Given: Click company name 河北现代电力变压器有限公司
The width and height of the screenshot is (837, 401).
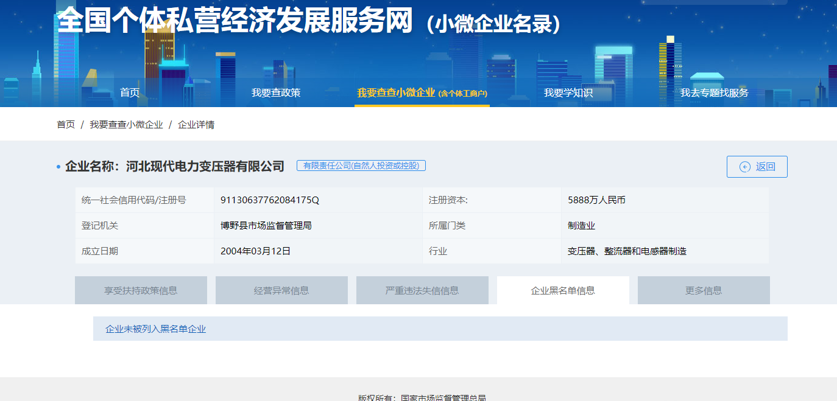Looking at the screenshot, I should (x=205, y=166).
